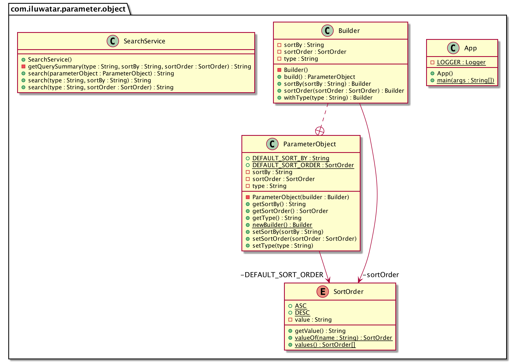
Task: Select the setSortOrder(sortOrder : SortOrder) method
Action: pyautogui.click(x=304, y=239)
